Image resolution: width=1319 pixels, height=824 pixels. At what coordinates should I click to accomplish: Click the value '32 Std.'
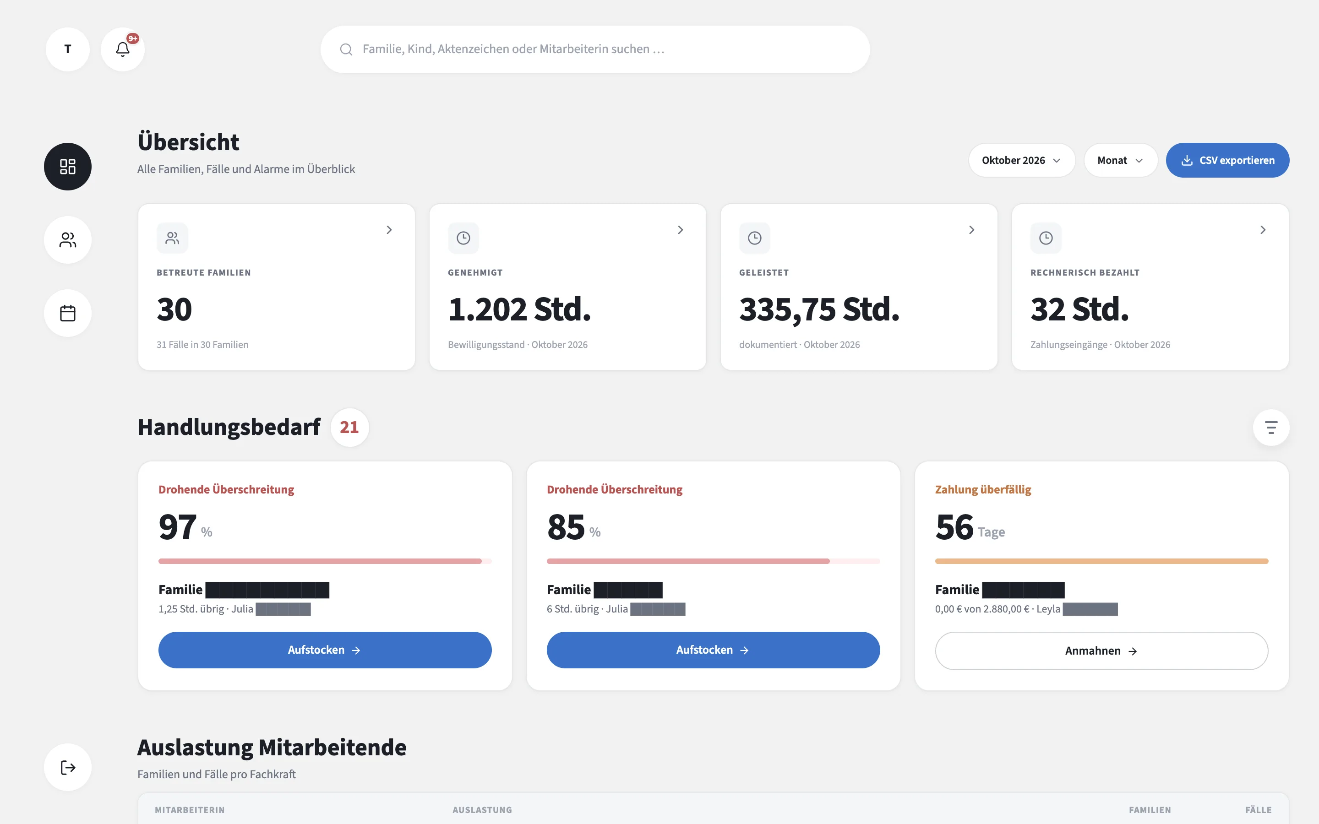point(1079,309)
